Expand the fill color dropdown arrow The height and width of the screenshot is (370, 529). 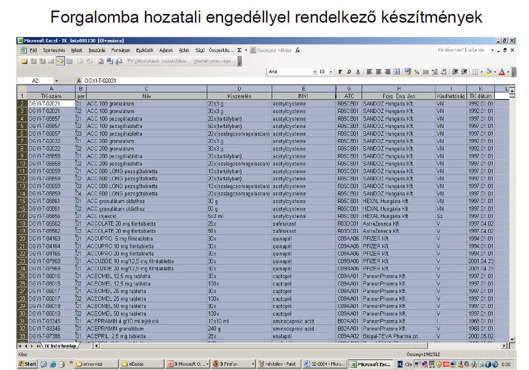(494, 72)
